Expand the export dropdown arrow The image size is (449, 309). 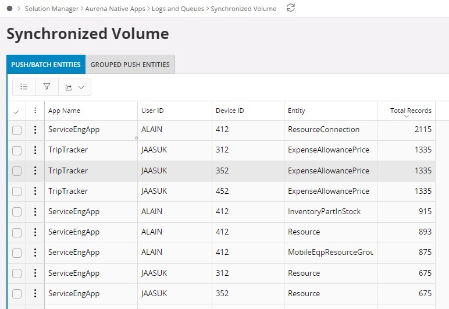[x=81, y=87]
